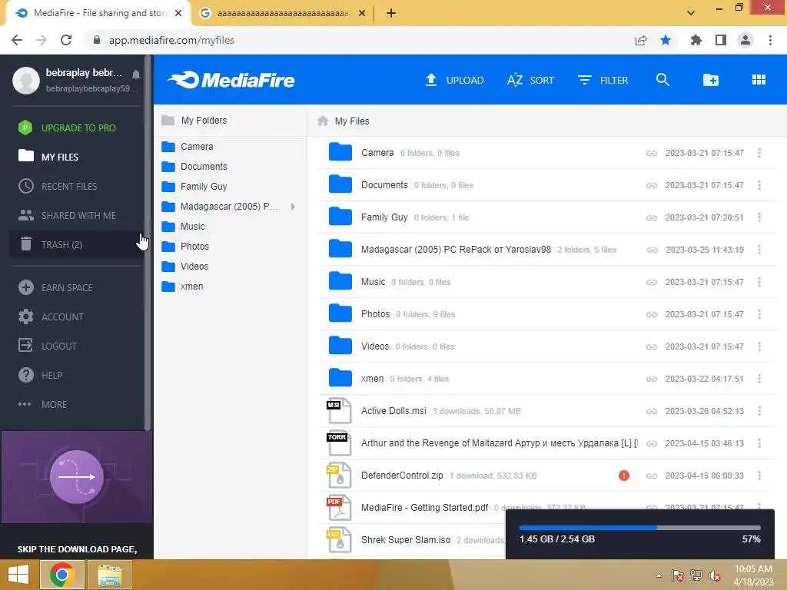Open Shared With Me
The image size is (787, 590).
point(67,215)
